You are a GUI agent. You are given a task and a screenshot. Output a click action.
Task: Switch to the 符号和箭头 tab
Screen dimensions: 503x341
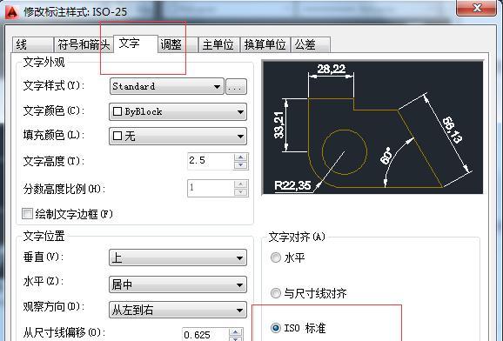[x=84, y=44]
